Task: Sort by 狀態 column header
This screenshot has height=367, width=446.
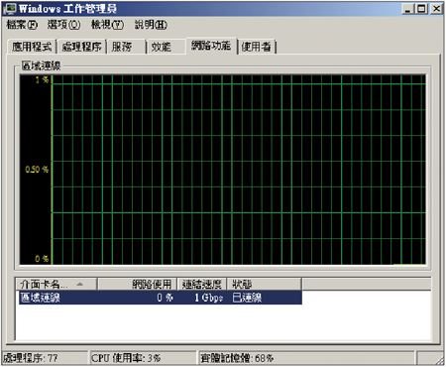Action: click(264, 284)
